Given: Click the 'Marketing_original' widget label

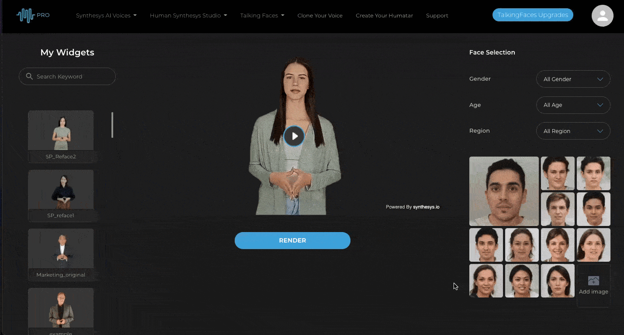Looking at the screenshot, I should [61, 275].
